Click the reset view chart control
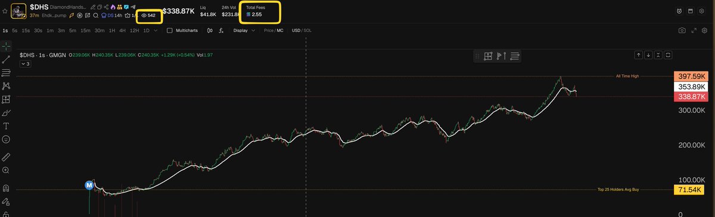Screen dimensions: 715x217 click(667, 55)
